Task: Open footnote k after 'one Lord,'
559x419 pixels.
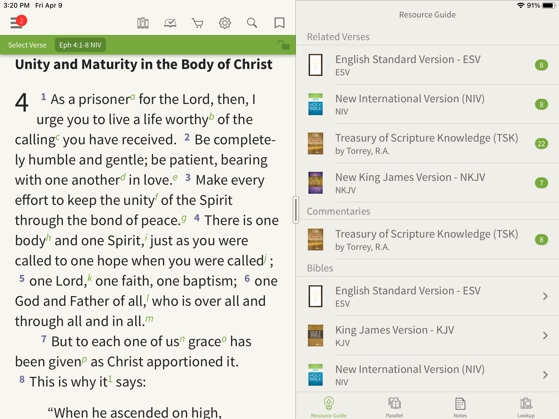Action: pos(90,278)
